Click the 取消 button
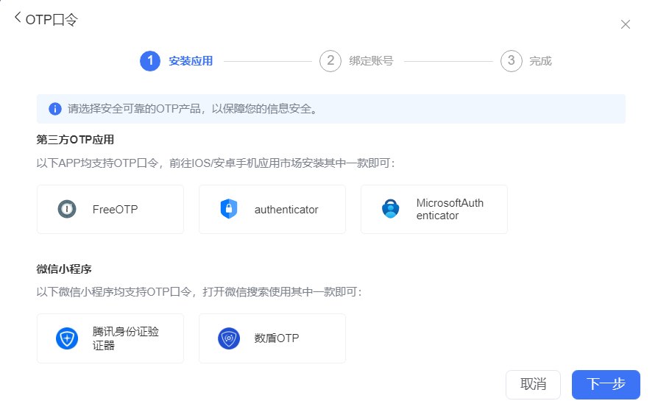 (x=533, y=384)
